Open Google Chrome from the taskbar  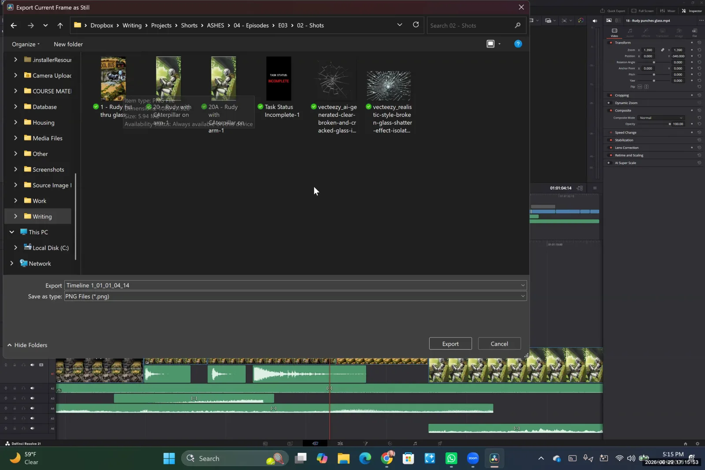pos(387,459)
